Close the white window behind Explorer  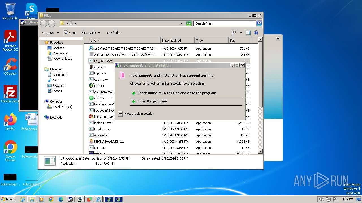click(278, 39)
